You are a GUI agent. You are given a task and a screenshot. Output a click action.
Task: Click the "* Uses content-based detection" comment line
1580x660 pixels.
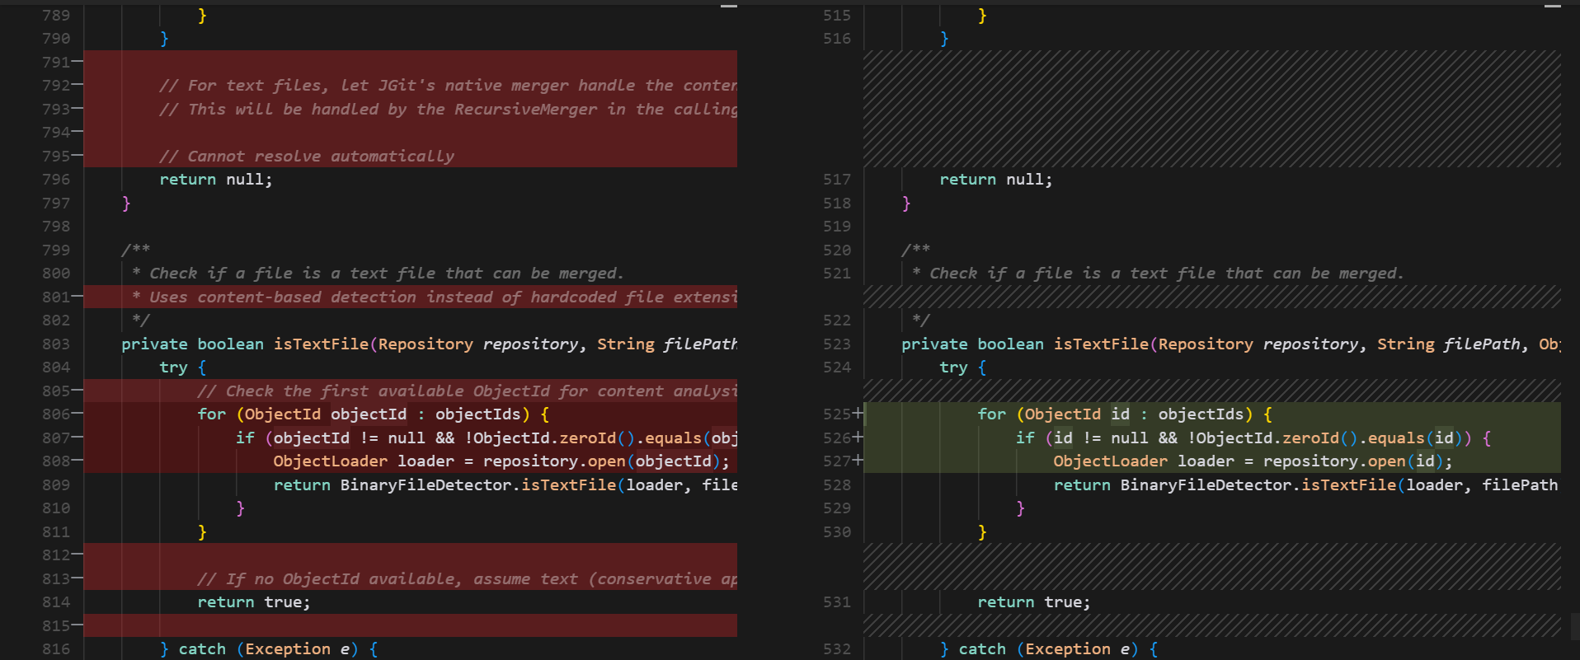click(434, 297)
